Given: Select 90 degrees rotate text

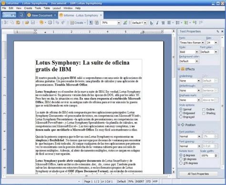Looking at the screenshot, I should point(181,159).
